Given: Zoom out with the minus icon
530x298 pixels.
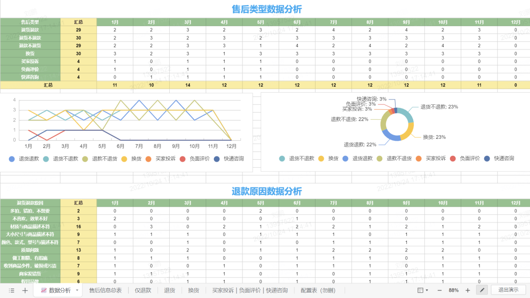Looking at the screenshot, I should pos(439,290).
